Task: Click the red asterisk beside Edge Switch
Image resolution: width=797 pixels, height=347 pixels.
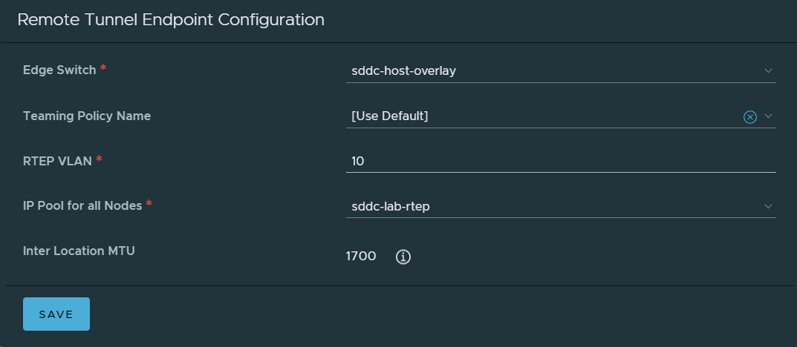Action: [103, 69]
